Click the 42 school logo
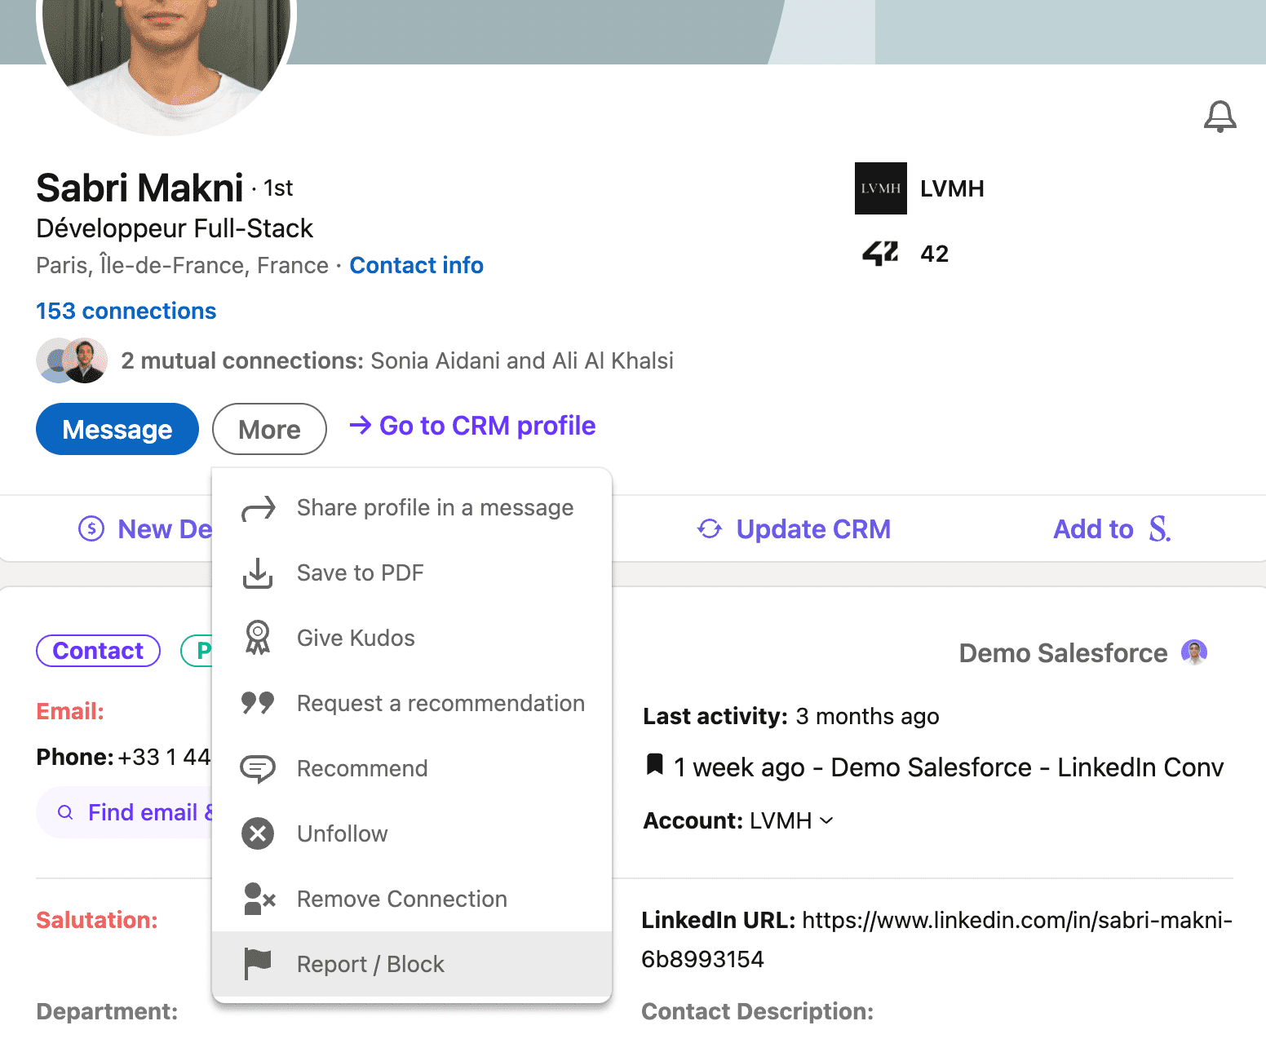This screenshot has height=1052, width=1266. [x=879, y=253]
